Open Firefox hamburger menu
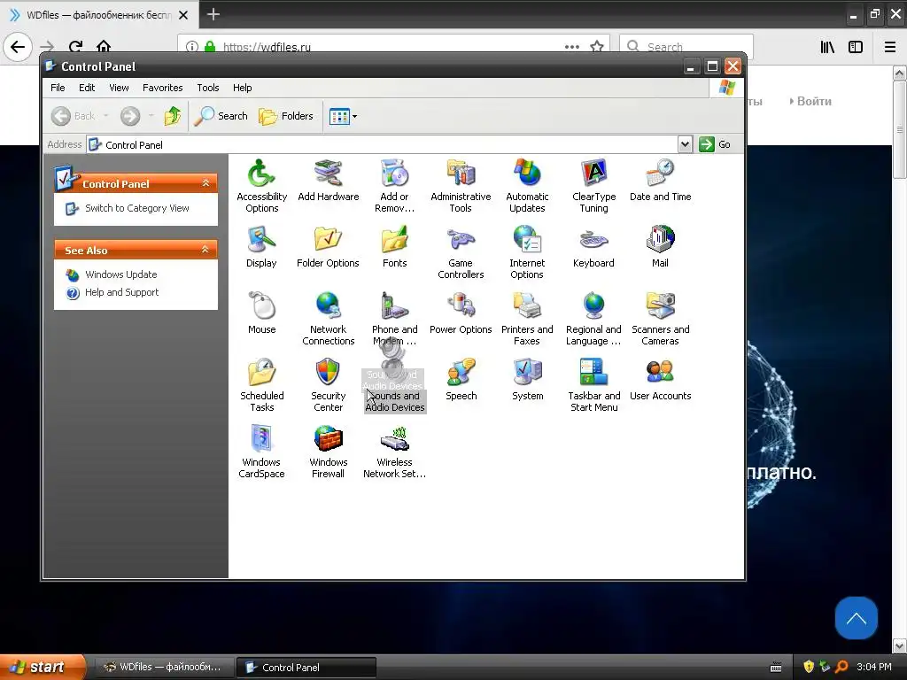The height and width of the screenshot is (680, 907). coord(890,47)
